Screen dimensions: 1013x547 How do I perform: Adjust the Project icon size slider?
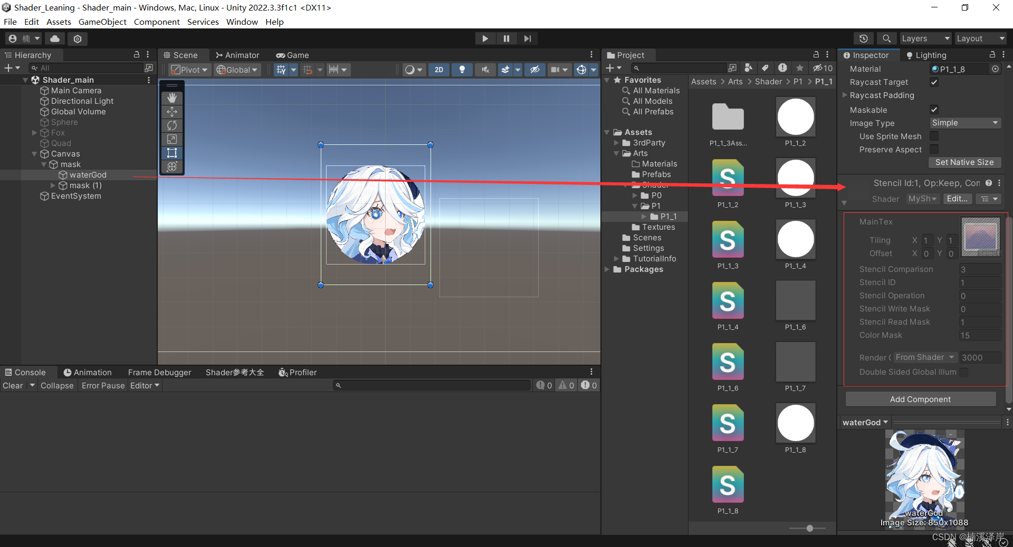pyautogui.click(x=809, y=528)
